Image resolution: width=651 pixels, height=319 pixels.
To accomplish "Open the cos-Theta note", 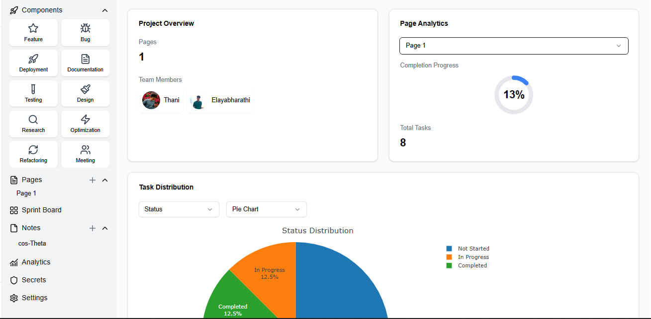I will point(32,243).
